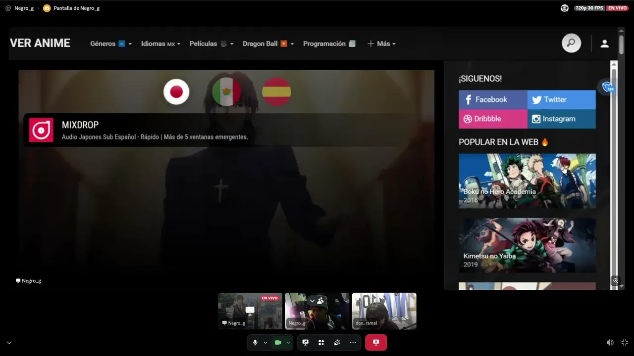This screenshot has height=356, width=634.
Task: Click the scrollbar up arrow beside the sidebar
Action: [x=614, y=64]
